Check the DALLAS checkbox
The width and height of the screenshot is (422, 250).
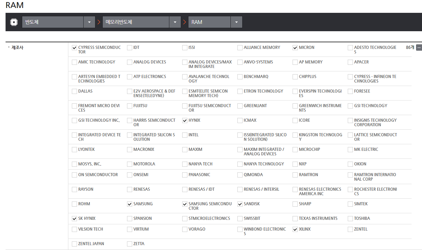[x=74, y=91]
